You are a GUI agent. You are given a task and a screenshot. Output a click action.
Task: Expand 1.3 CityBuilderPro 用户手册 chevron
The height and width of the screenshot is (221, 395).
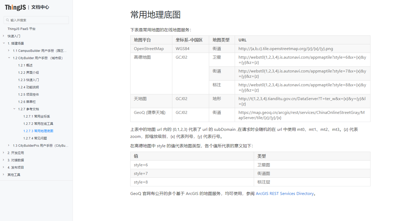coord(9,145)
